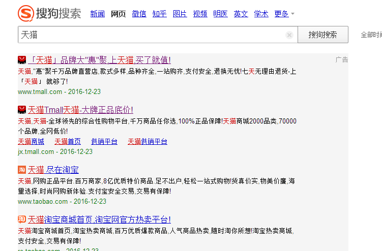Image resolution: width=382 pixels, height=251 pixels.
Task: Click the www.taobao.com URL text
Action: [x=43, y=202]
